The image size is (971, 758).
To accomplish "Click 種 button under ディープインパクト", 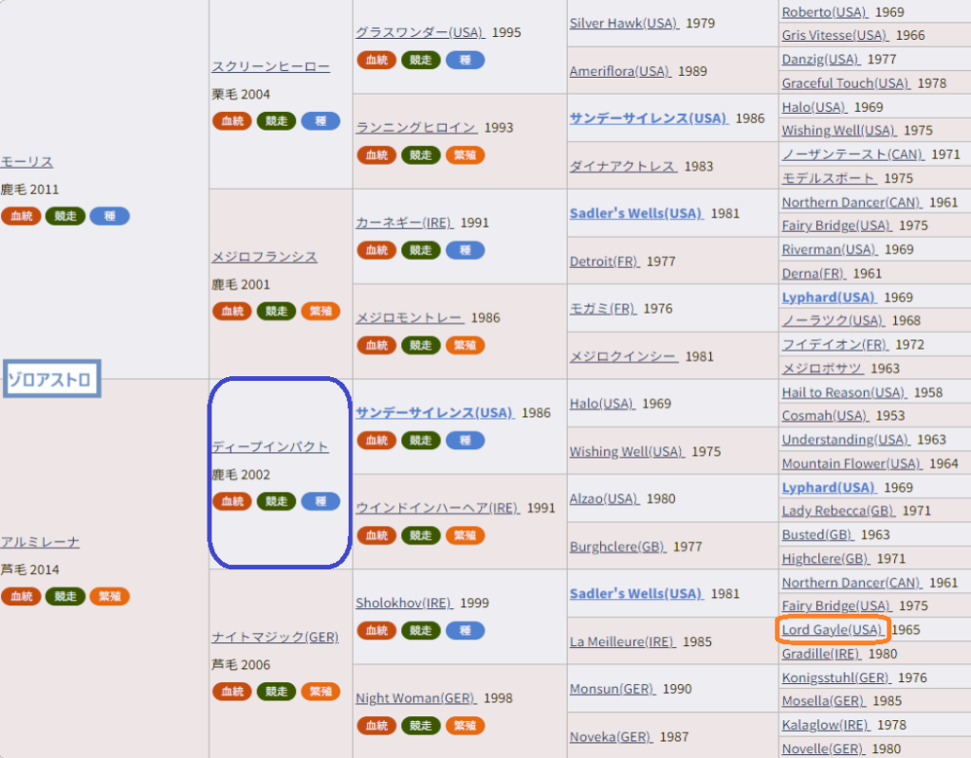I will click(x=321, y=501).
